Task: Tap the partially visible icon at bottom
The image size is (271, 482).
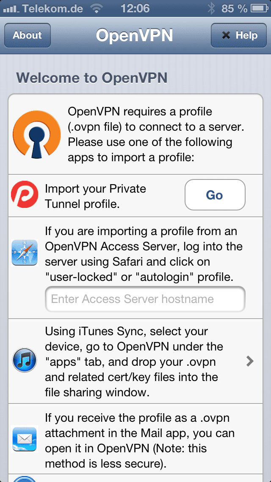Action: 25,479
